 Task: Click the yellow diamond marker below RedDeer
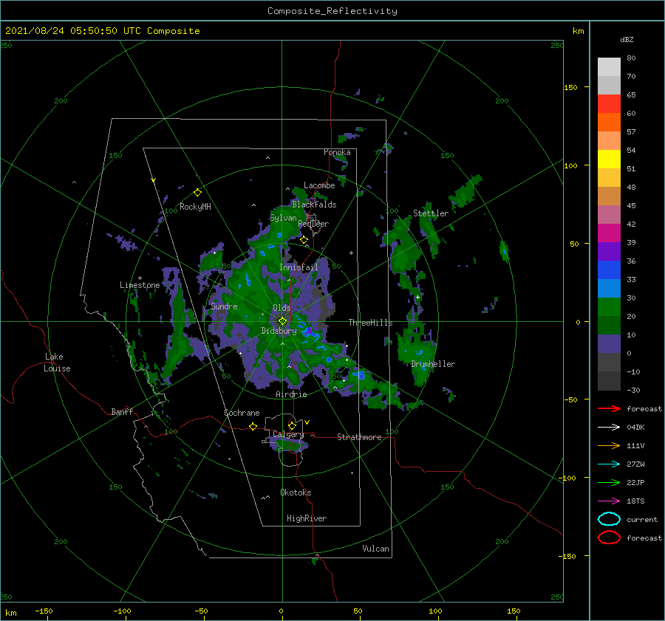304,240
